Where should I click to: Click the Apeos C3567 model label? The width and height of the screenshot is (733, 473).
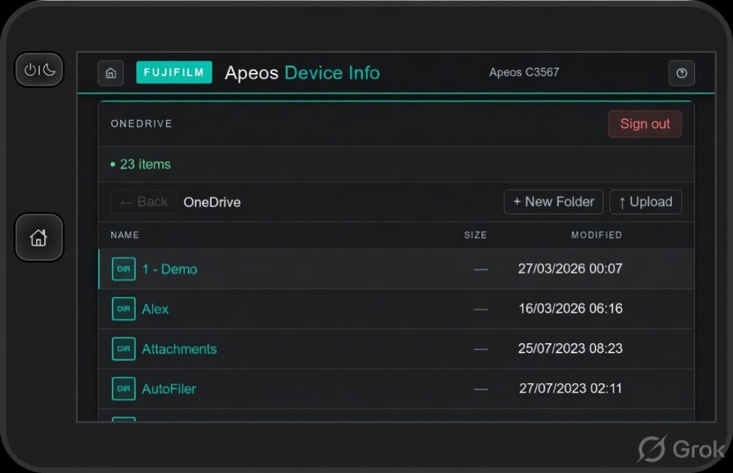tap(524, 72)
